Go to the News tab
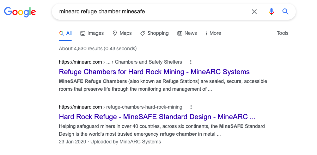 coord(187,33)
